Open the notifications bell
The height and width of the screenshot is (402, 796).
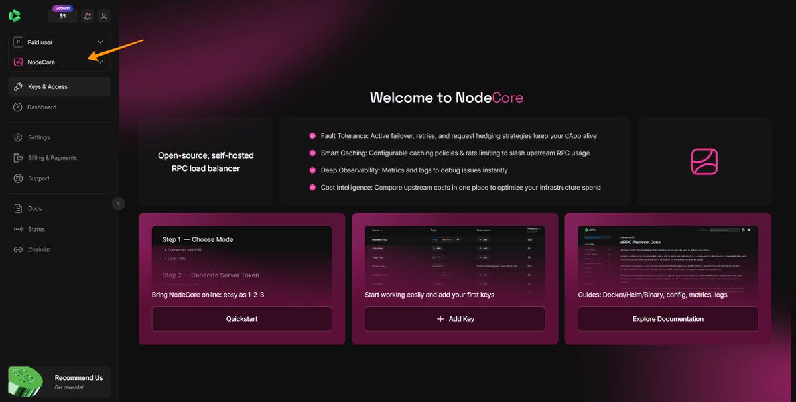(87, 16)
